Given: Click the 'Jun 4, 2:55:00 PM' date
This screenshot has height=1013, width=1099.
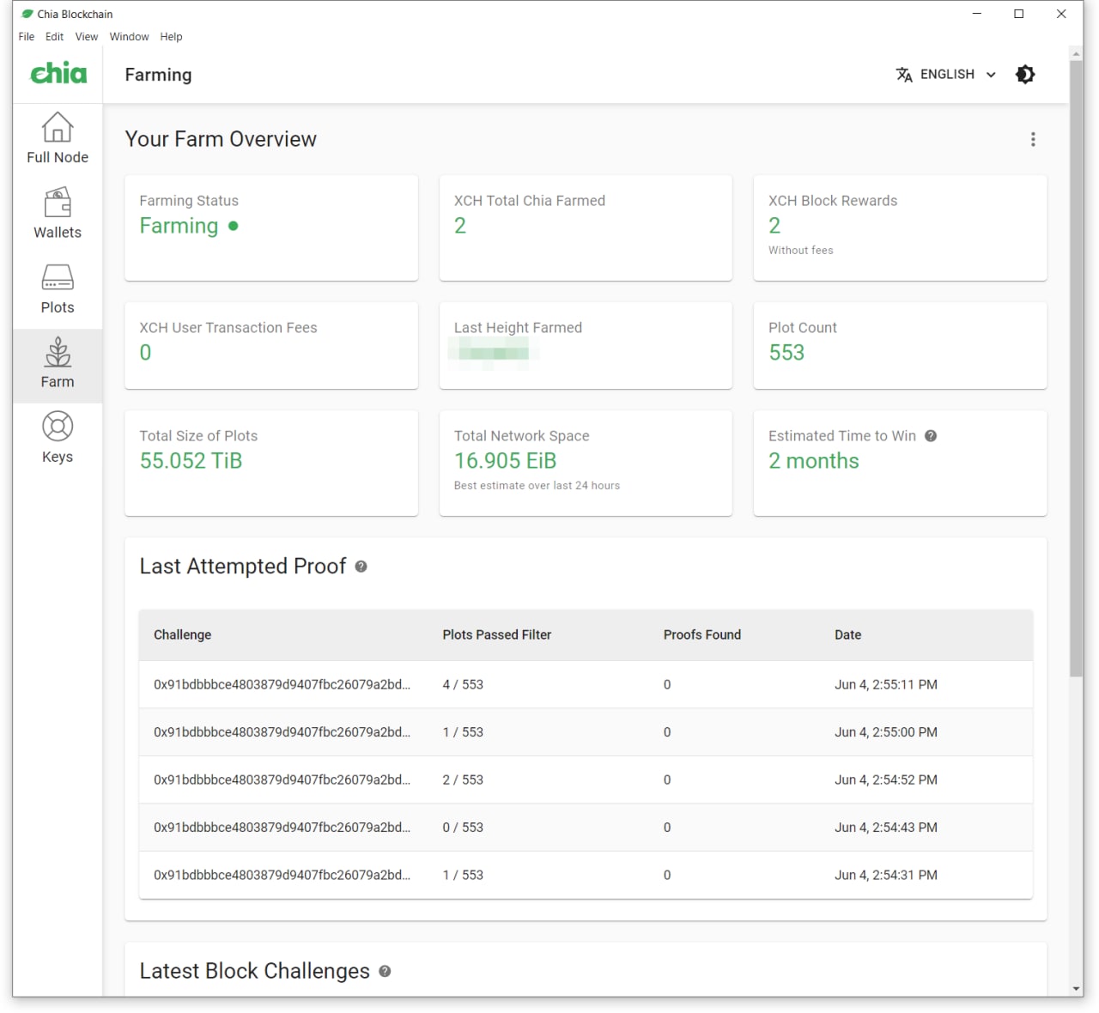Looking at the screenshot, I should click(886, 732).
